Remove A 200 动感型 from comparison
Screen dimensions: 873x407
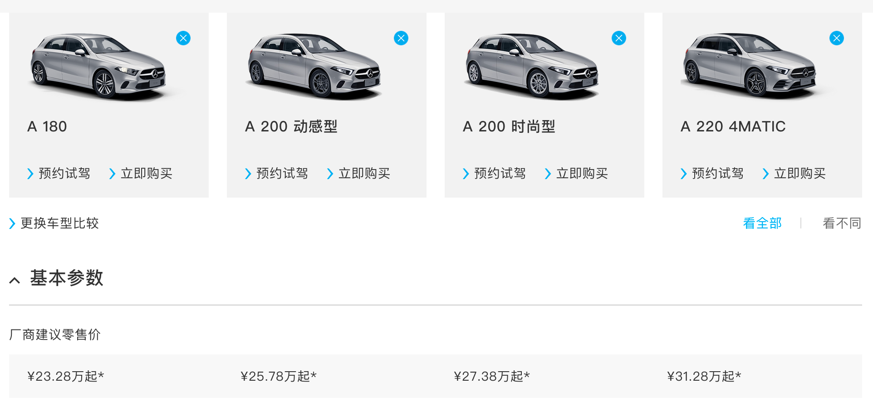coord(401,38)
